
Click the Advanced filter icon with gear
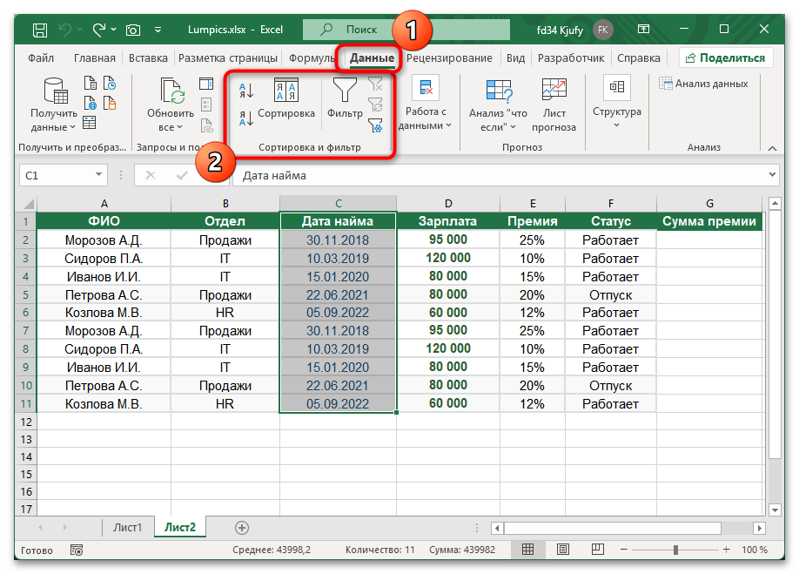point(375,125)
